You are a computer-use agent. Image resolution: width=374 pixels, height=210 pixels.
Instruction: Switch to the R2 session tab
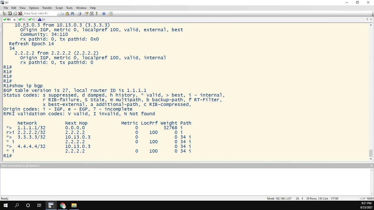tap(22, 20)
